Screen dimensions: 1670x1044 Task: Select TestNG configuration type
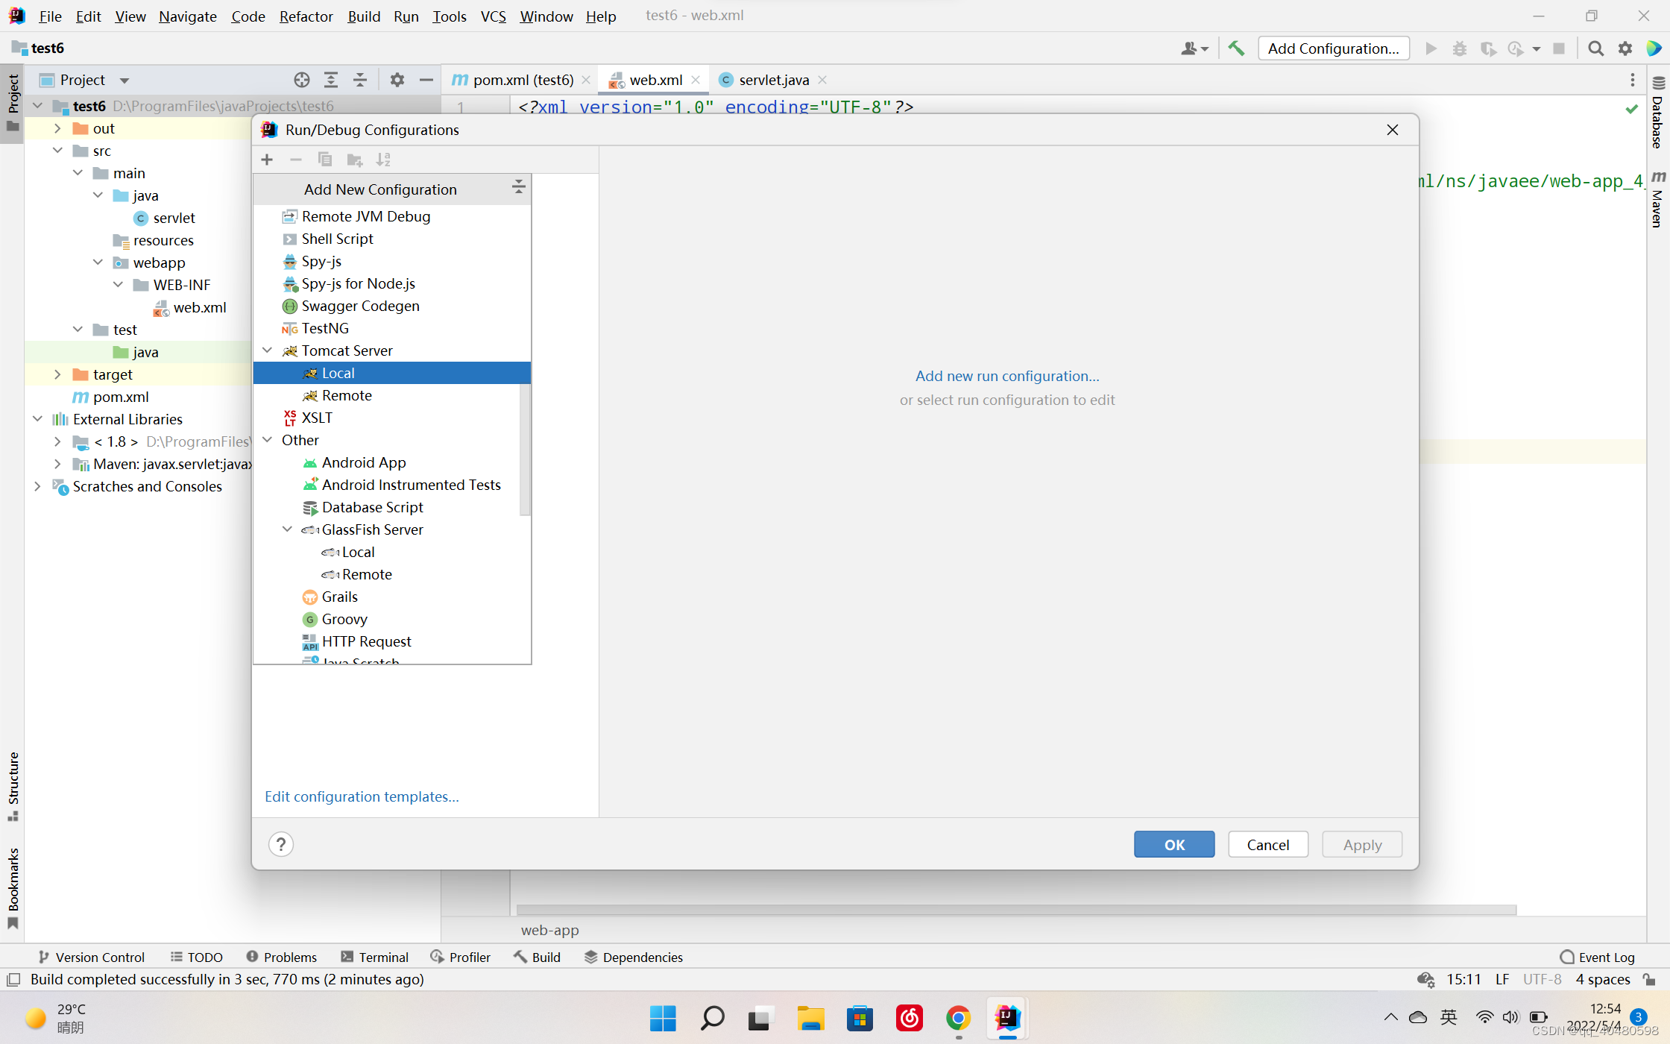click(392, 328)
